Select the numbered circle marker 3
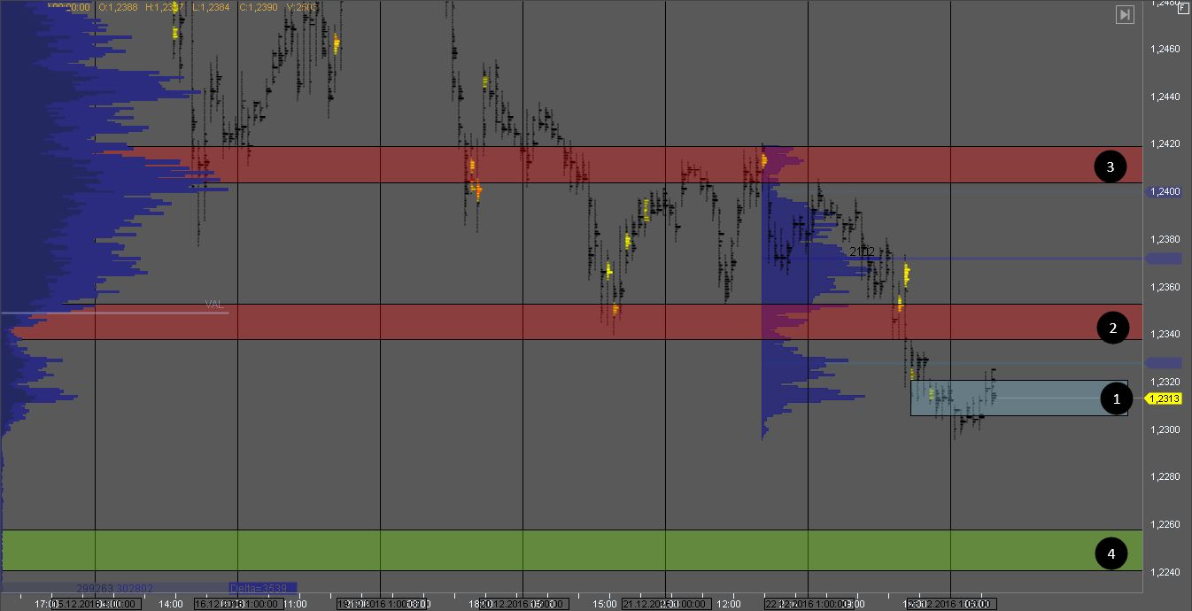1192x611 pixels. pyautogui.click(x=1110, y=166)
